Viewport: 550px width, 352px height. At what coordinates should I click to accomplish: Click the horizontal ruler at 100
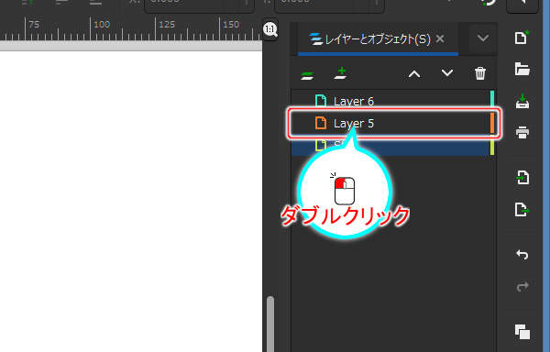[102, 25]
